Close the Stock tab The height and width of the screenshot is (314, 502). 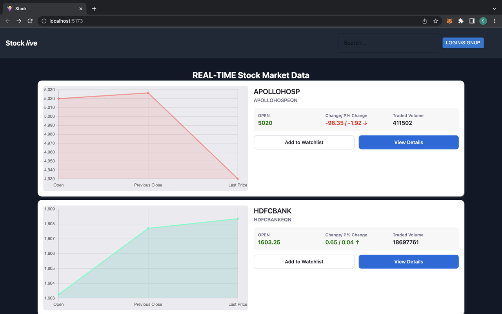pyautogui.click(x=81, y=9)
